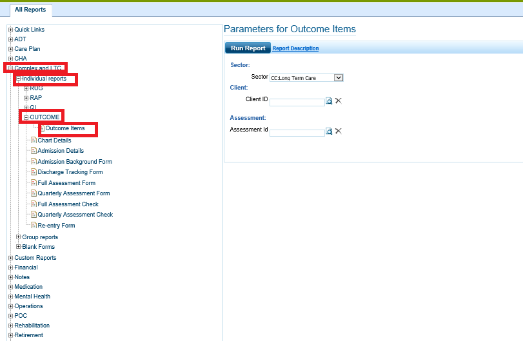The width and height of the screenshot is (523, 341).
Task: Click the Assessment Id lookup search icon
Action: (x=329, y=132)
